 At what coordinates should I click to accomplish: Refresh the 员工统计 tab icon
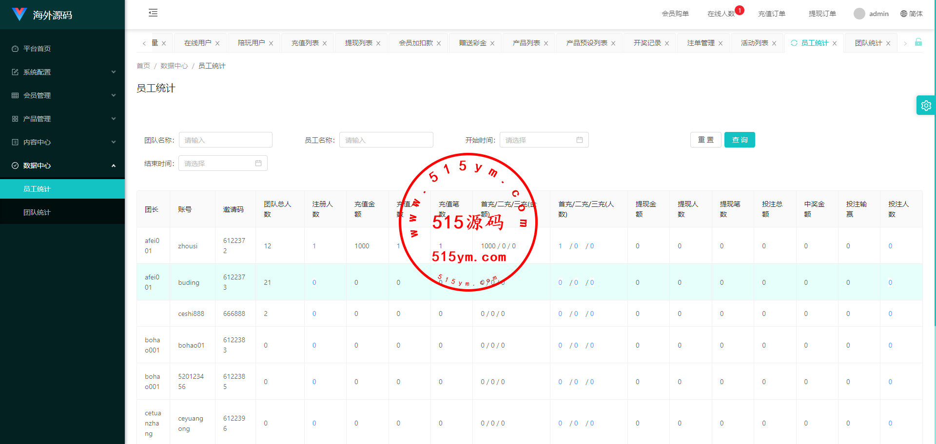(794, 43)
